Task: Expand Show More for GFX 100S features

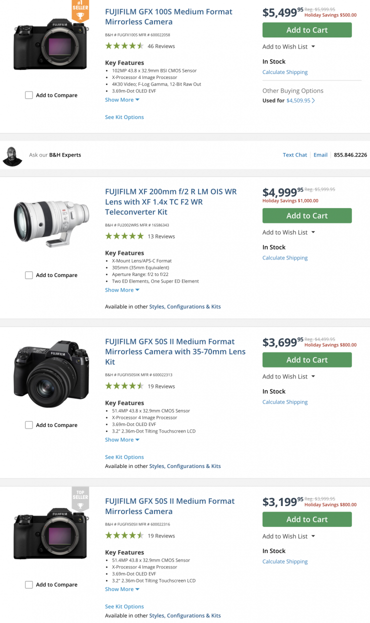Action: (122, 100)
